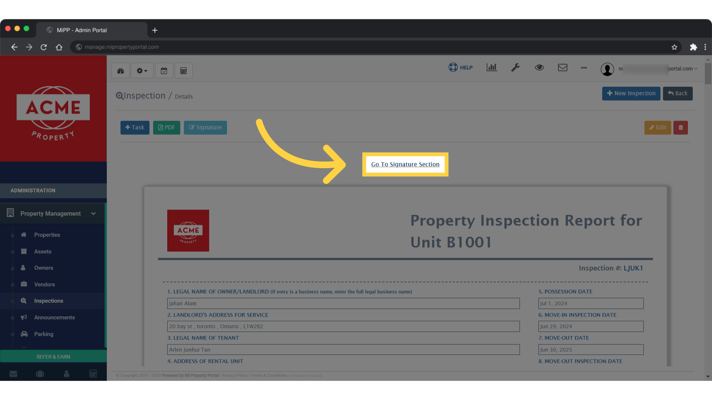Image resolution: width=712 pixels, height=400 pixels.
Task: Open the calendar tasks icon
Action: 164,70
